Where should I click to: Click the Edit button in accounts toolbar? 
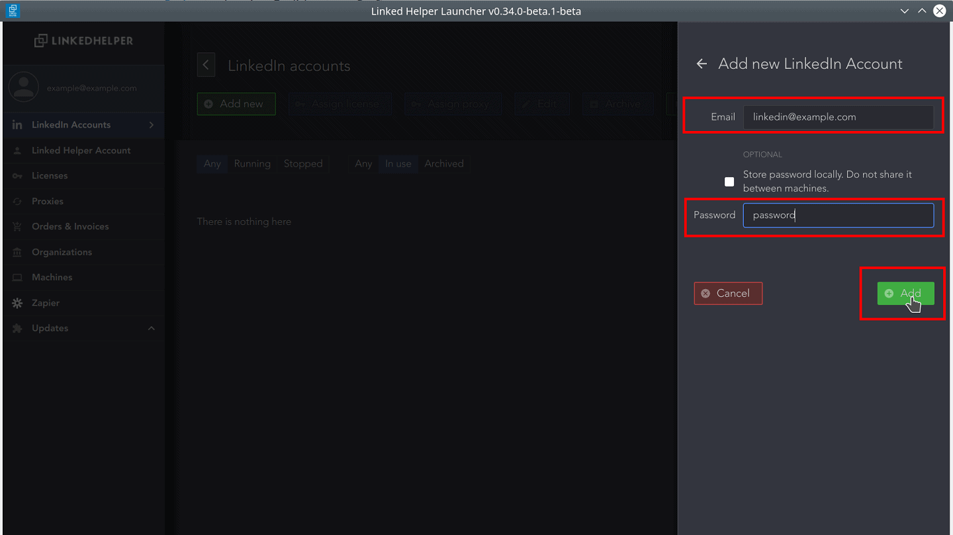click(x=542, y=104)
